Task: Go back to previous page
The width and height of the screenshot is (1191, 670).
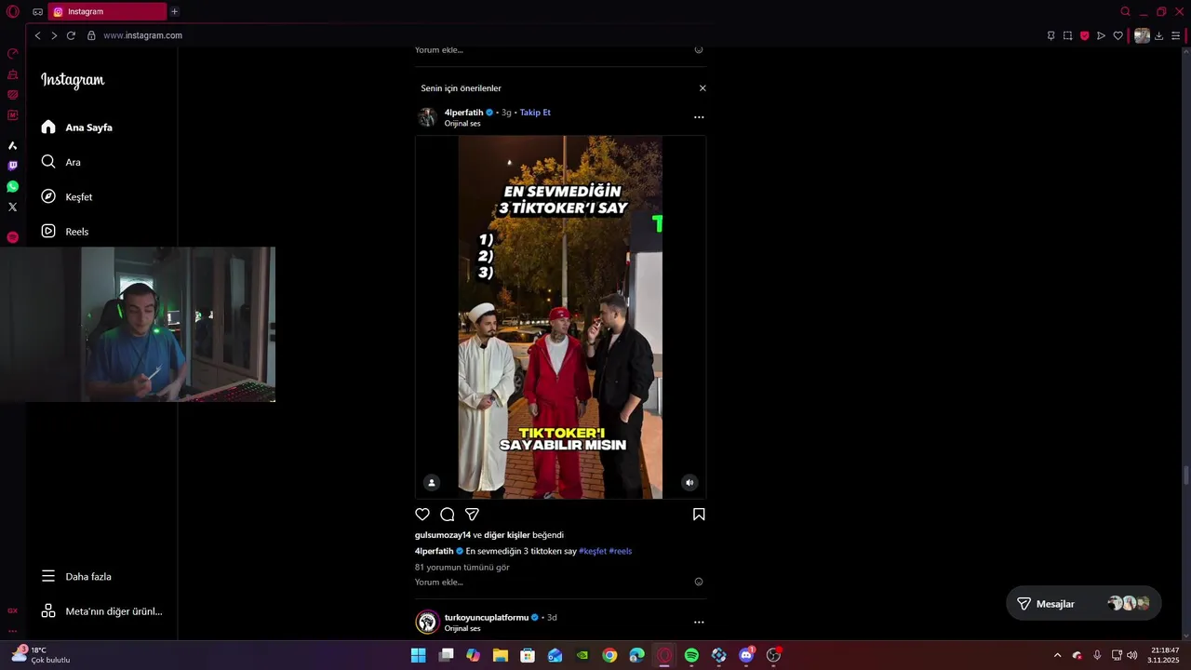Action: click(37, 35)
